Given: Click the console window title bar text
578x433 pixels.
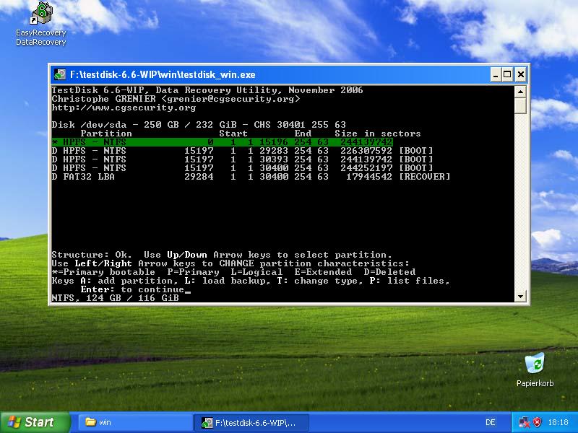Looking at the screenshot, I should [163, 75].
